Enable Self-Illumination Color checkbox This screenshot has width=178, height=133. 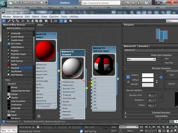168,75
